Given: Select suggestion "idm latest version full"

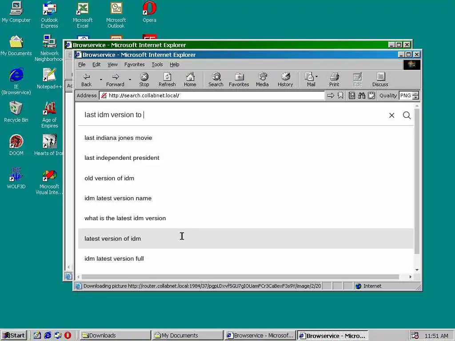Looking at the screenshot, I should pyautogui.click(x=245, y=258).
